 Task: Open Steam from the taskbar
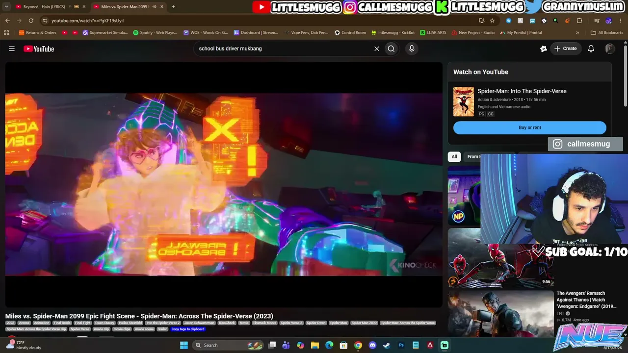387,345
